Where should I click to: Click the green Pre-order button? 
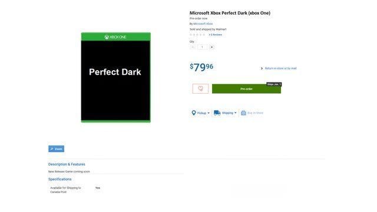[246, 89]
